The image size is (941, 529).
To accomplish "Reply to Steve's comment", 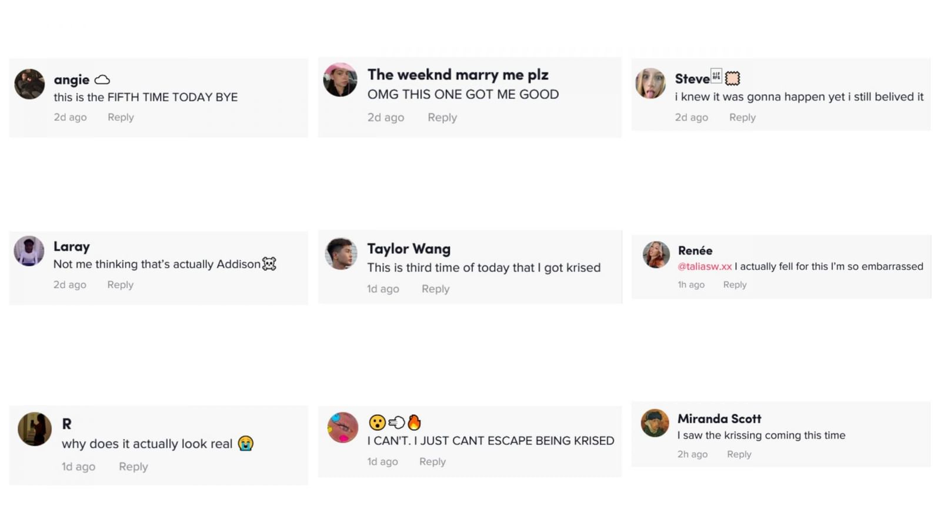I will (742, 118).
